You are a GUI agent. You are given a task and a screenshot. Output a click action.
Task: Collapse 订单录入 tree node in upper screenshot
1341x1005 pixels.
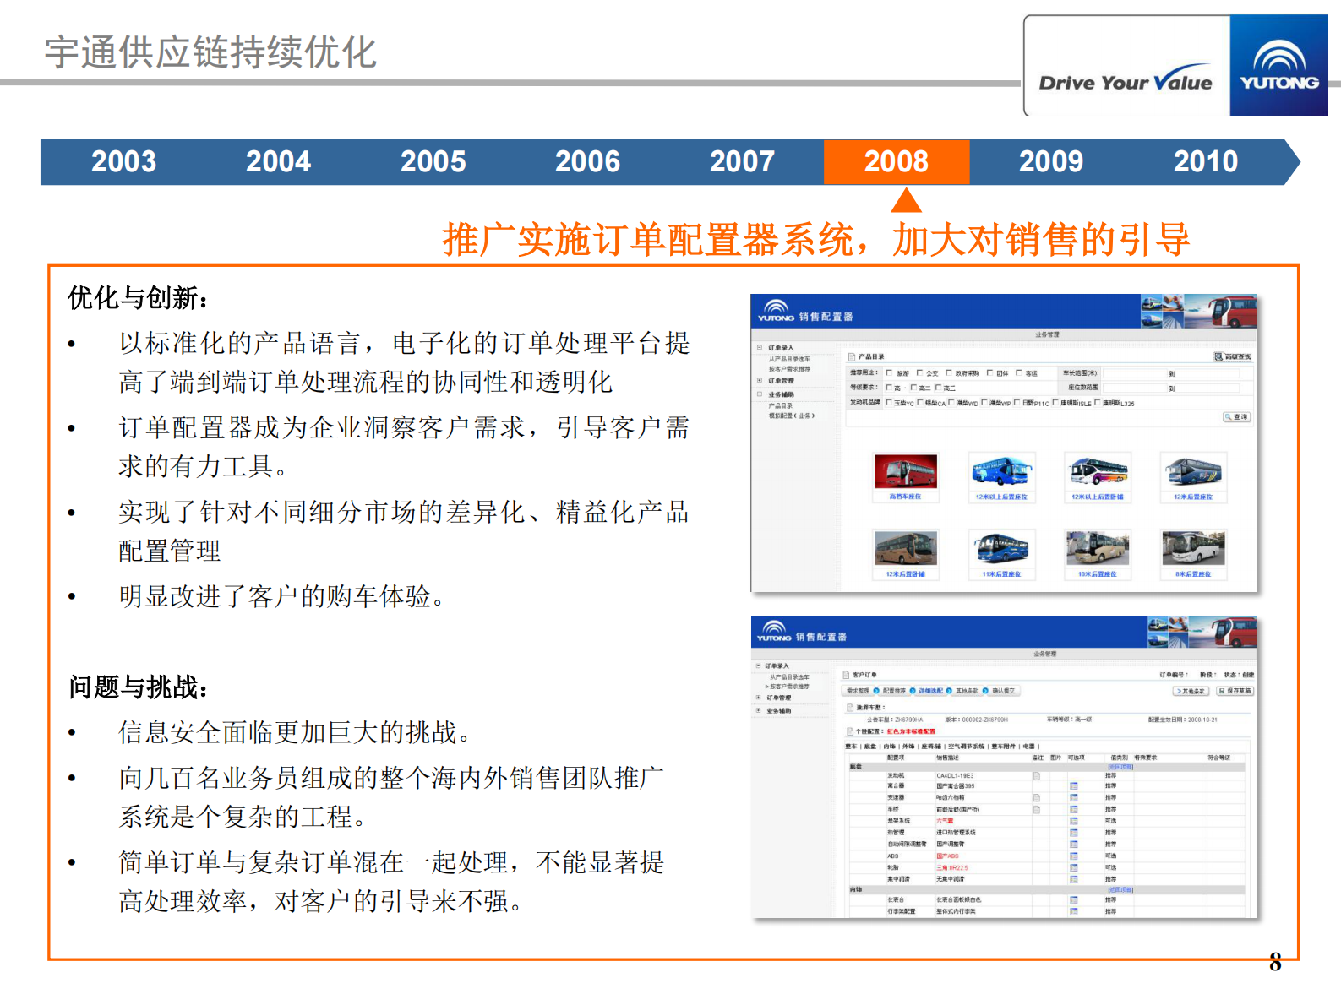(760, 347)
